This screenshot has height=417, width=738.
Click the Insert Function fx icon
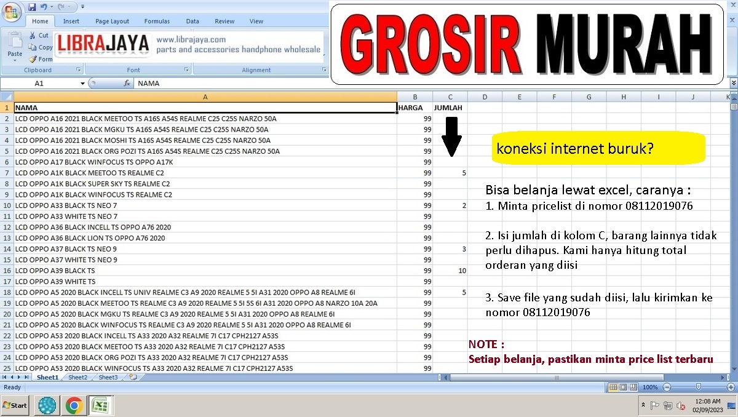point(127,83)
